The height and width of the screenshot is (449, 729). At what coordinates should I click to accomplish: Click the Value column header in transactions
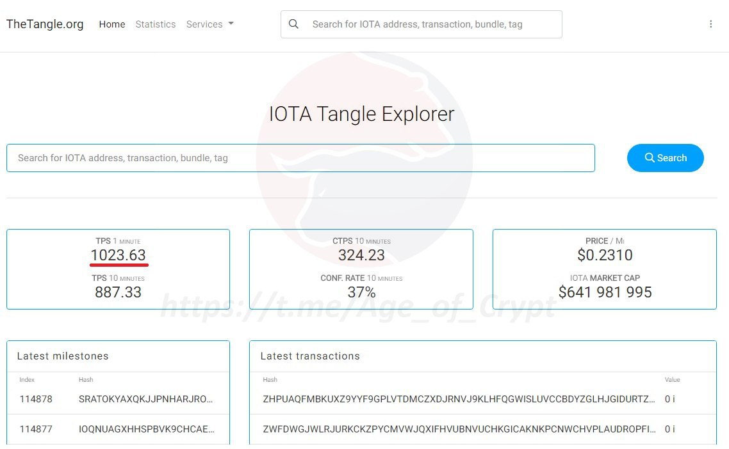tap(672, 380)
